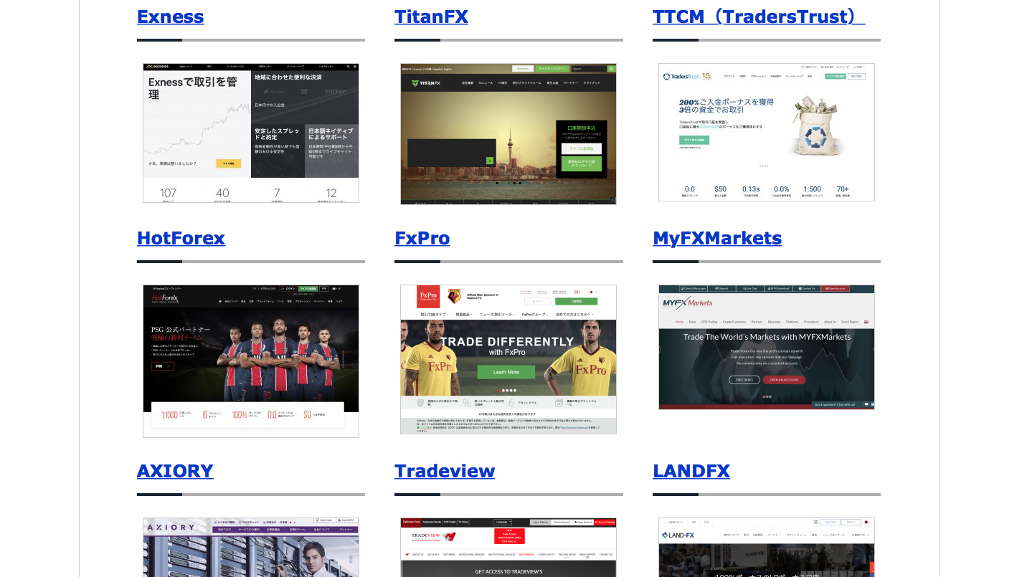
Task: Select the TradersTrust 200% bonus screenshot
Action: (x=766, y=132)
